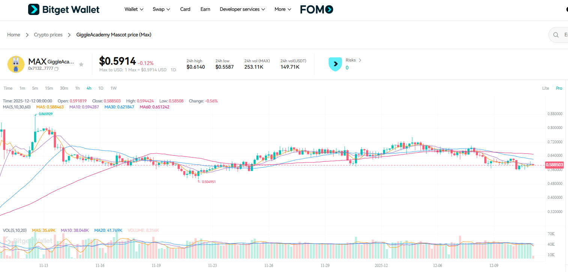
Task: Navigate to Home breadcrumb link
Action: (14, 35)
